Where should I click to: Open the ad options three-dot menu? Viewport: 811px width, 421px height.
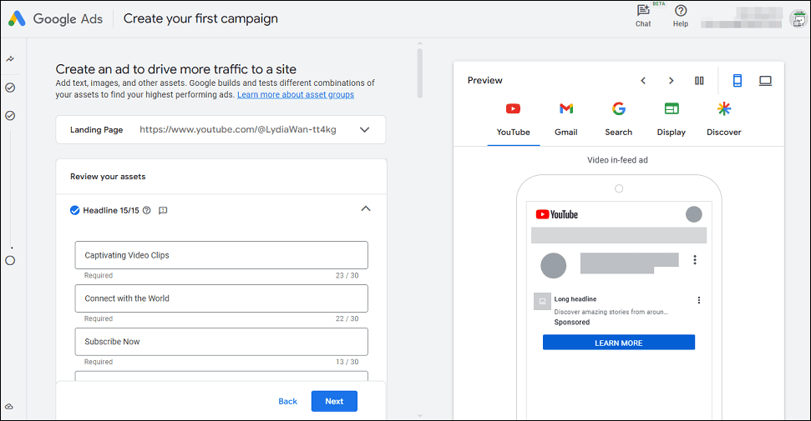(699, 300)
